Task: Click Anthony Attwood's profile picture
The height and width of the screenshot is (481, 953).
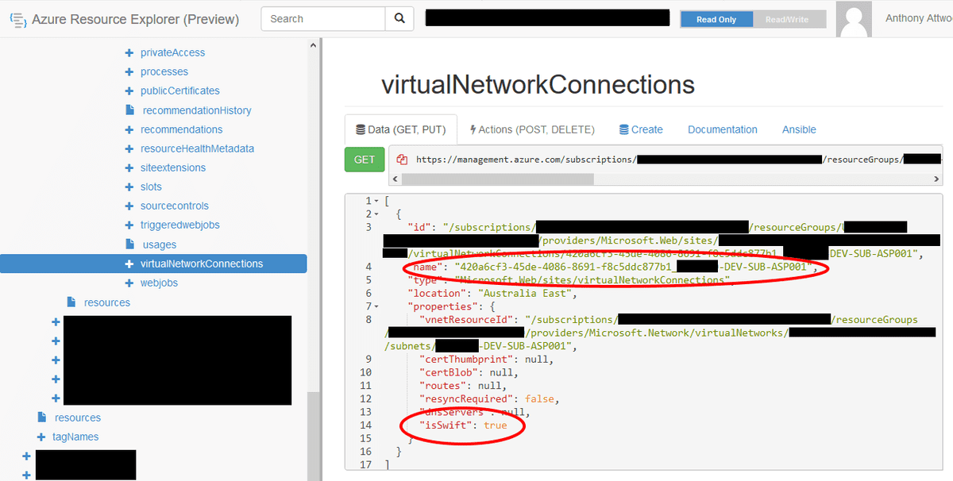Action: [x=854, y=18]
